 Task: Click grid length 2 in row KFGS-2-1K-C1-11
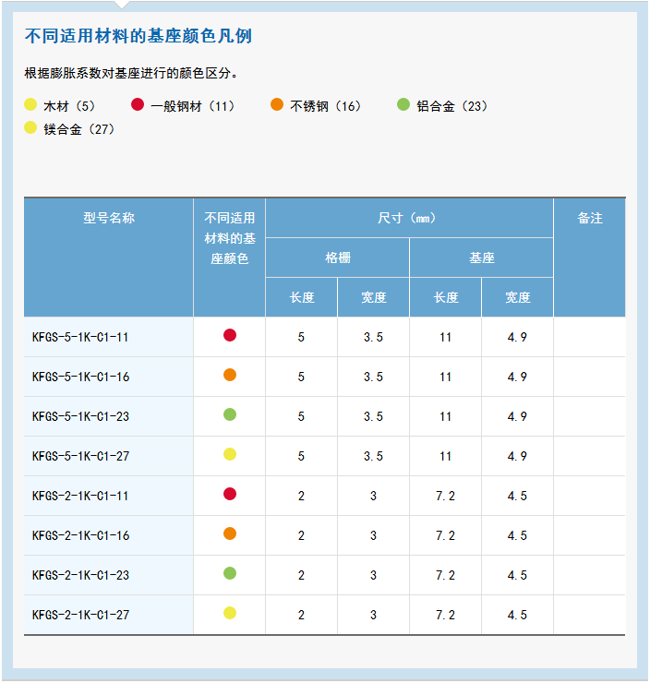301,496
